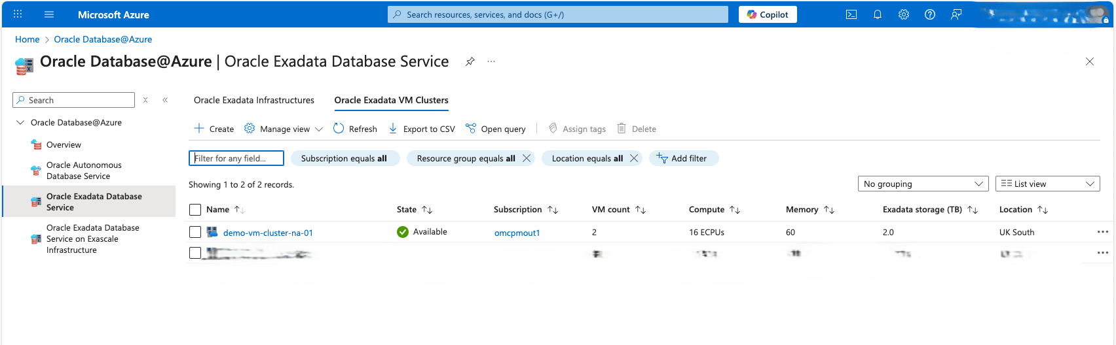Open portal settings gear icon

pos(904,14)
